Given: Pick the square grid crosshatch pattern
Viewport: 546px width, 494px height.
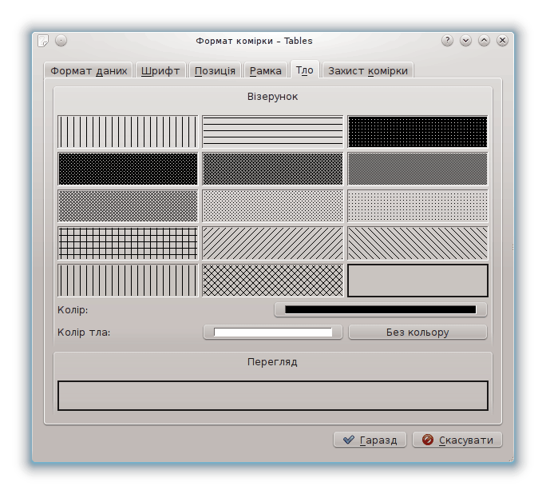Looking at the screenshot, I should click(x=128, y=243).
